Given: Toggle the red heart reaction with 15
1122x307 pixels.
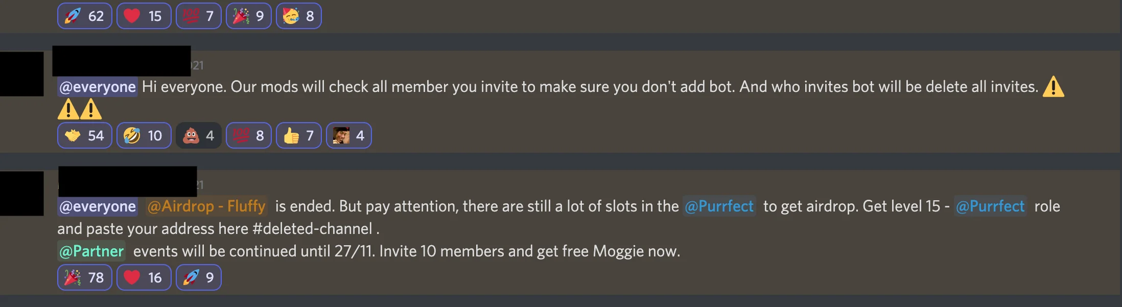Looking at the screenshot, I should pyautogui.click(x=144, y=16).
